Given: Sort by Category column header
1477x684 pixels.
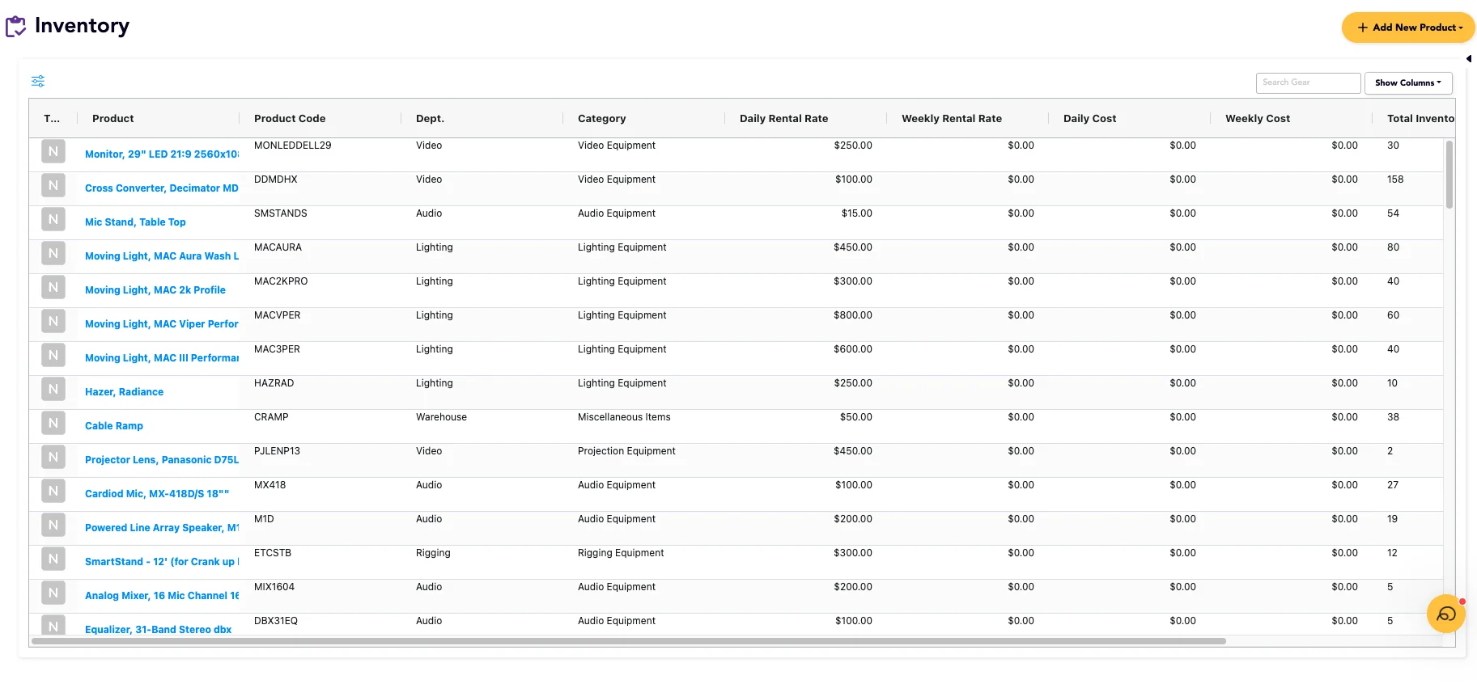Looking at the screenshot, I should (601, 118).
